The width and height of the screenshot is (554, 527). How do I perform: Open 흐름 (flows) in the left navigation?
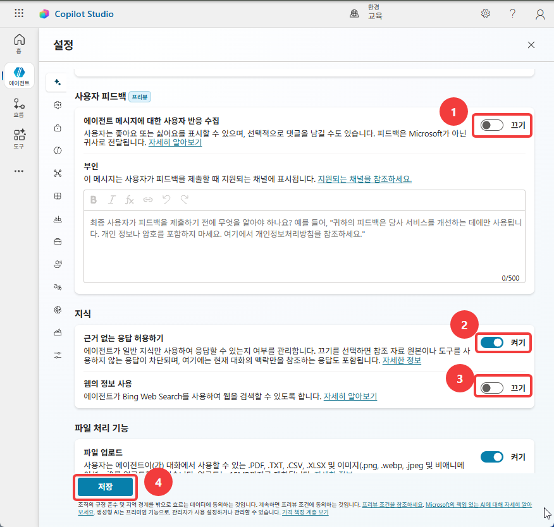click(x=19, y=107)
